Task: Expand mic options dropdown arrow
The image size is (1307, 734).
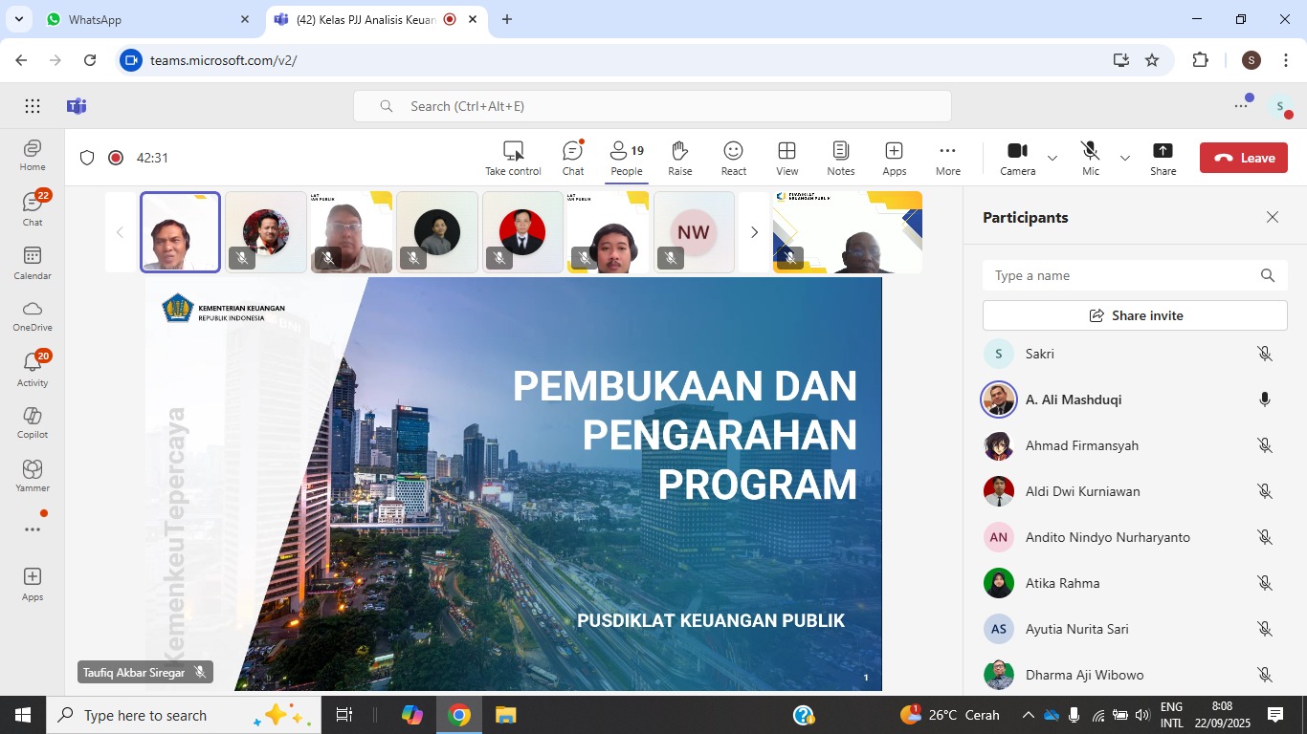Action: (1125, 158)
